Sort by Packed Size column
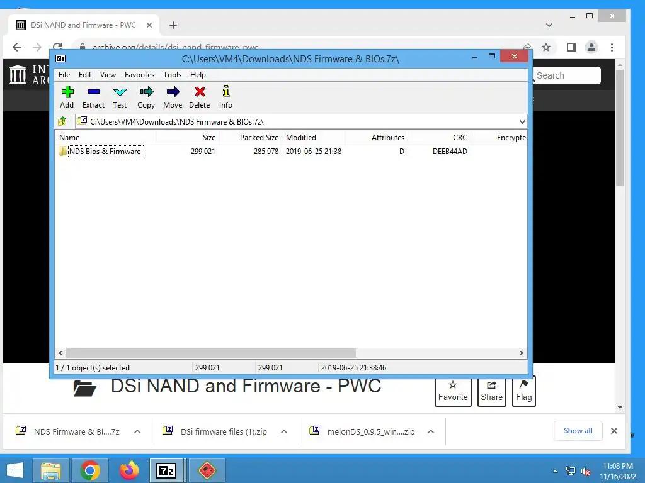The image size is (645, 483). pos(250,138)
